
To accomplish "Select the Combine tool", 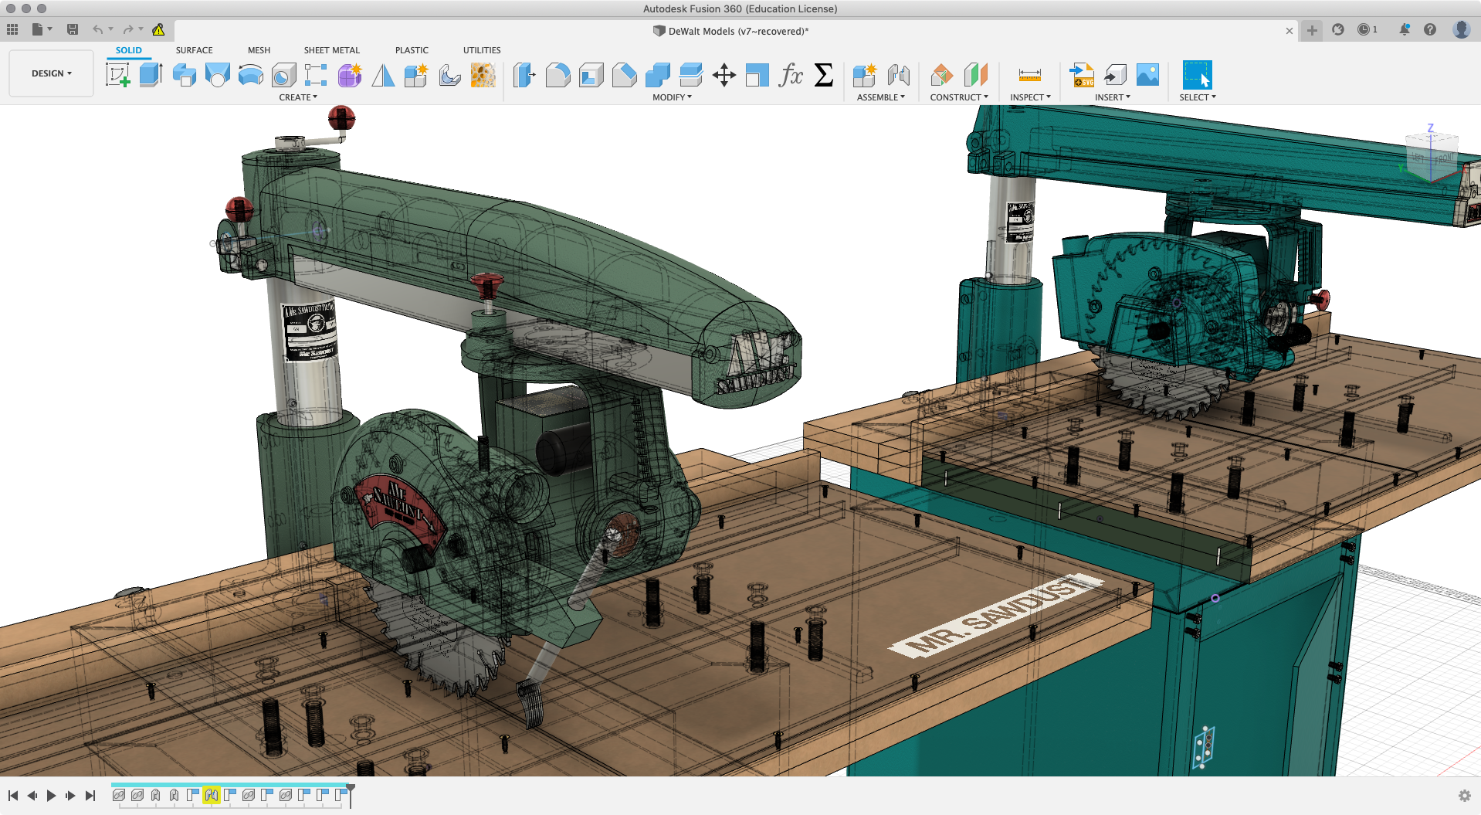I will click(657, 75).
